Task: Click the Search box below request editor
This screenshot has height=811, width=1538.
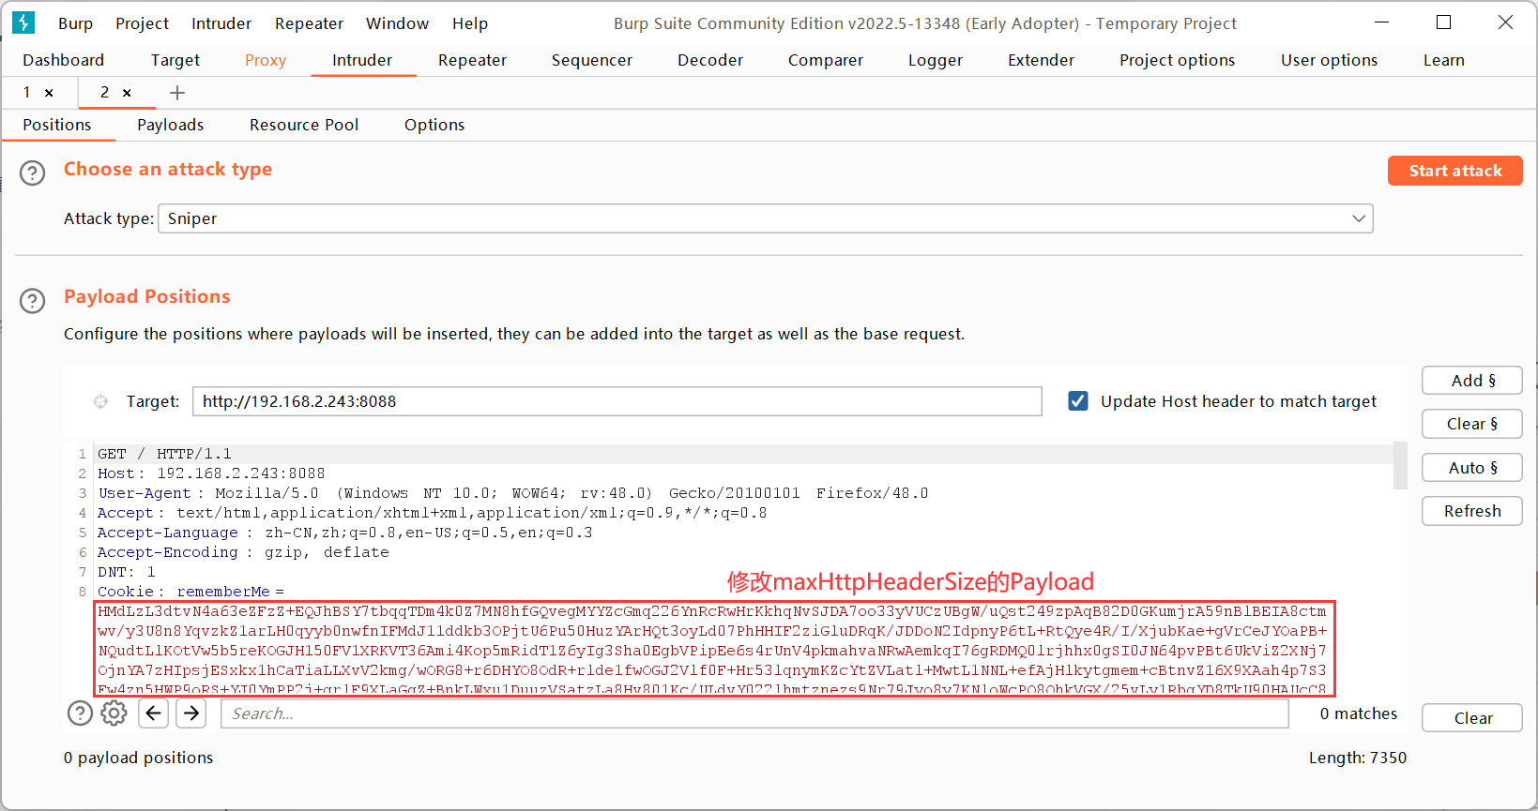Action: coord(754,713)
